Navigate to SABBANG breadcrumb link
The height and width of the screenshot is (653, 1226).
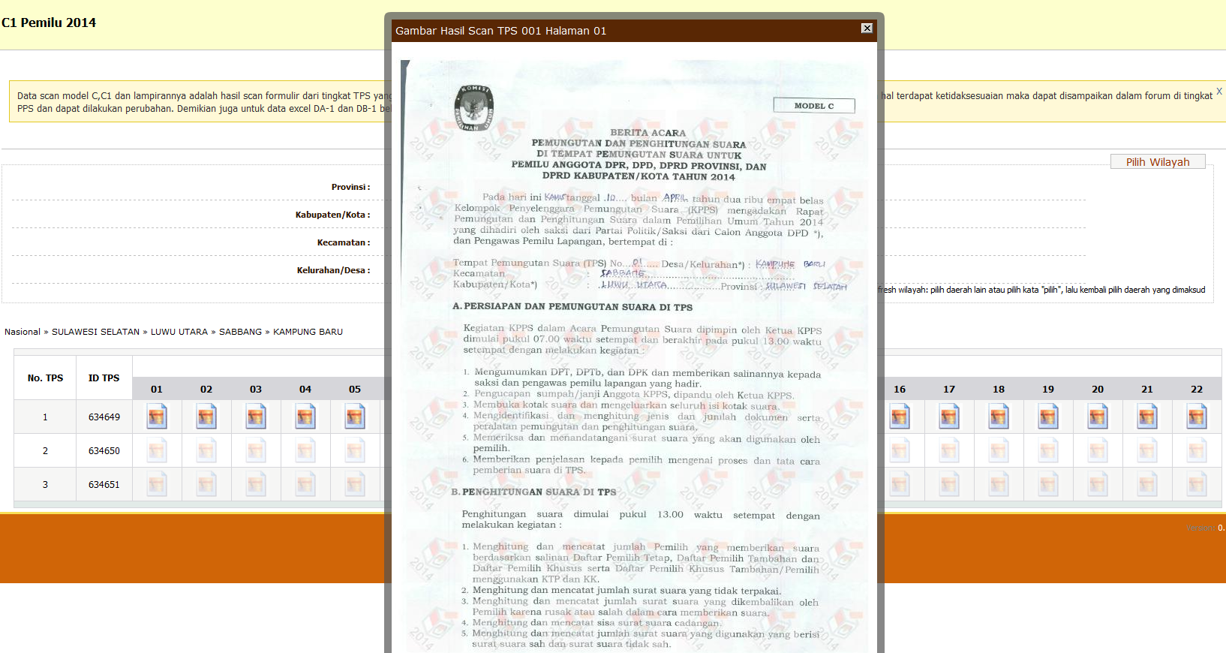240,332
